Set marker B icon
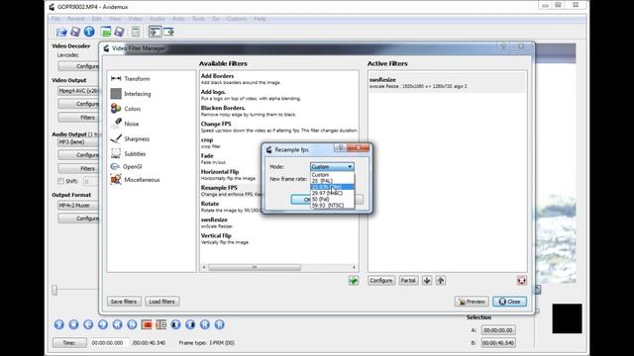Viewport: 634px width, 356px height. click(x=160, y=324)
